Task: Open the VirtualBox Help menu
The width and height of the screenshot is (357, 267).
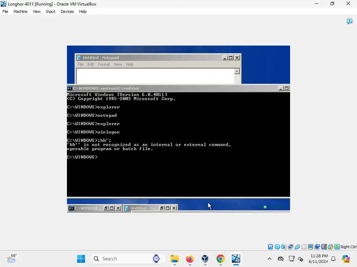Action: point(83,11)
